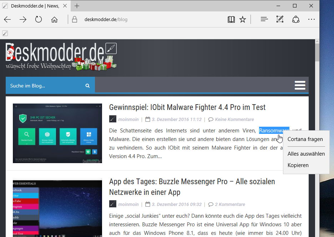This screenshot has width=334, height=237.
Task: Click the date '3. Dezember 2016 11:12'
Action: (177, 119)
